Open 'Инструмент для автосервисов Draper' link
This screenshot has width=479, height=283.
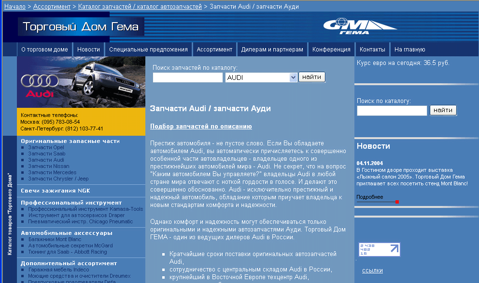click(x=76, y=215)
